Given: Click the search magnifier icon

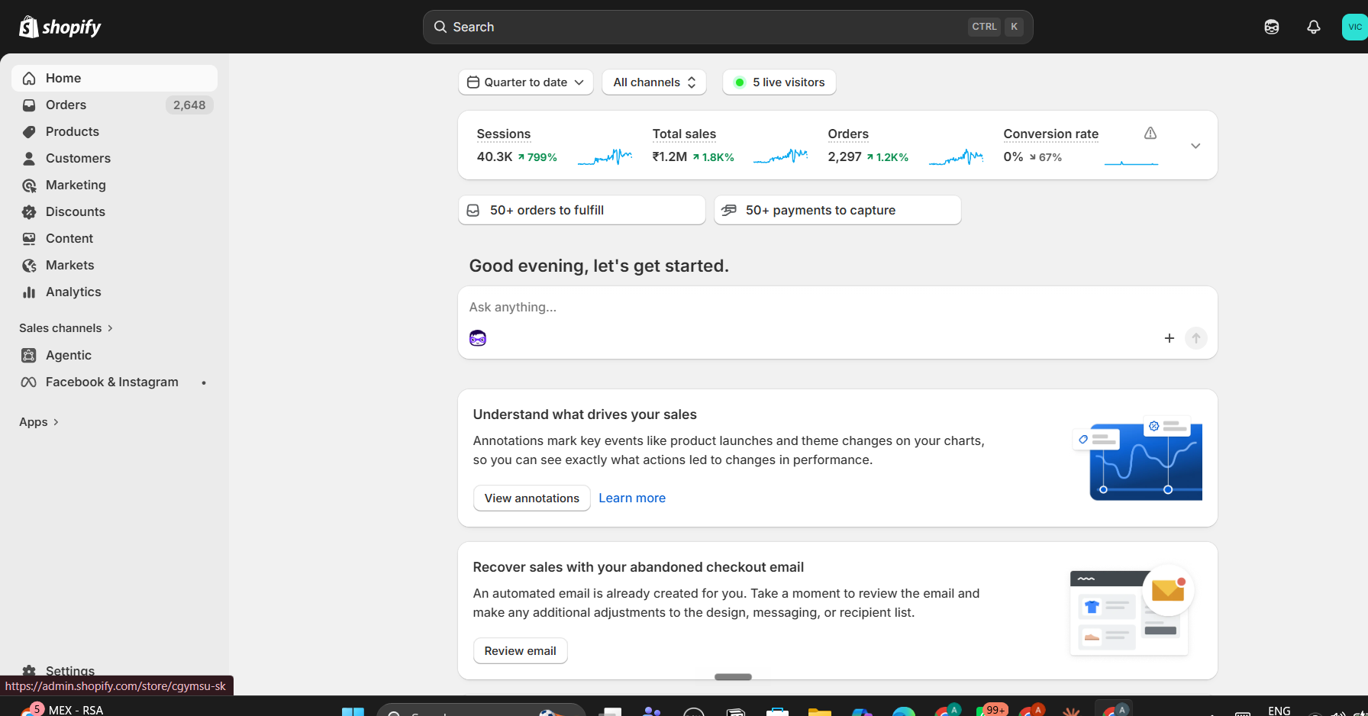Looking at the screenshot, I should coord(440,27).
